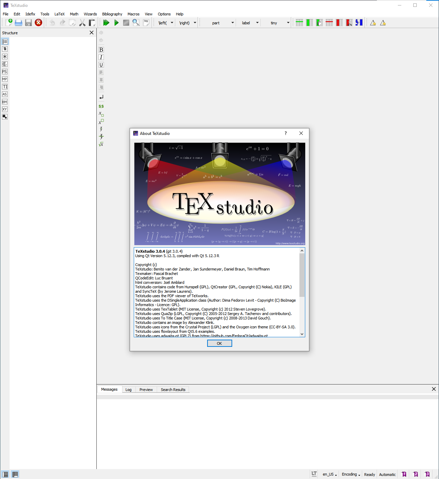
Task: Click the square root icon
Action: point(101,144)
